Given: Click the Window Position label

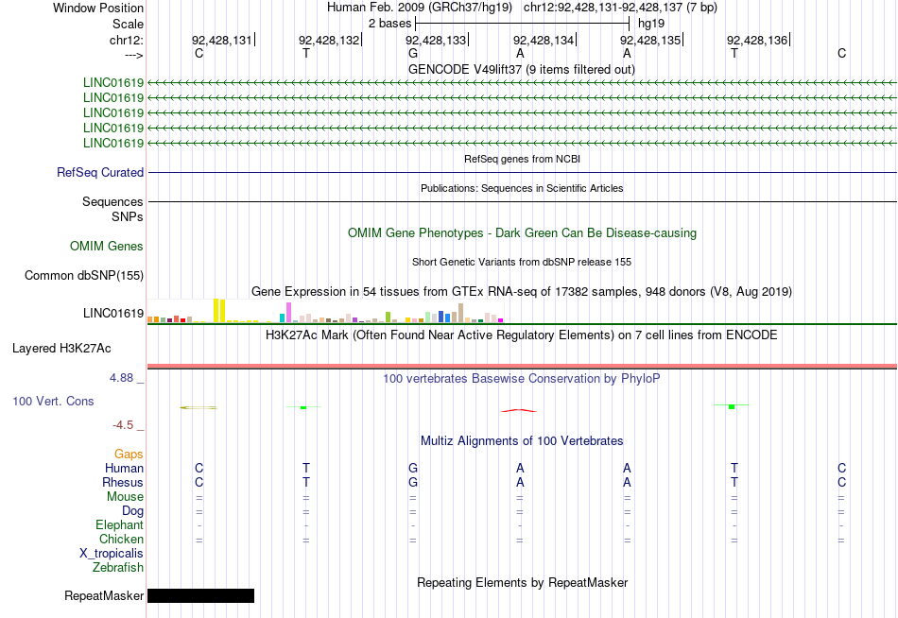Looking at the screenshot, I should [x=98, y=8].
